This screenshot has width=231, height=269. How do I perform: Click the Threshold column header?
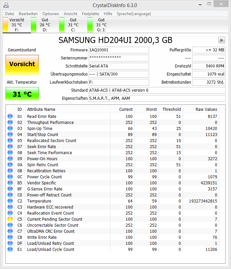171,109
